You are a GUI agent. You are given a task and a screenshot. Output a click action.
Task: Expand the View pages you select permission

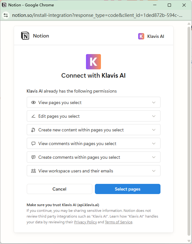coord(154,102)
